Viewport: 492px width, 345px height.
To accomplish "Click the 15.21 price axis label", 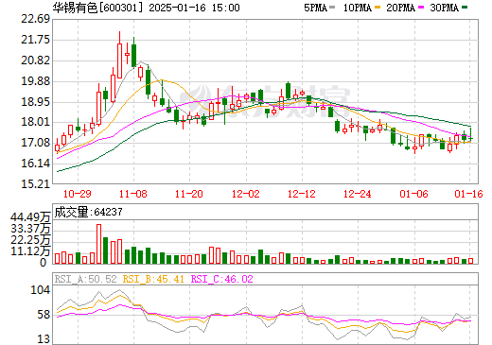I will point(35,184).
